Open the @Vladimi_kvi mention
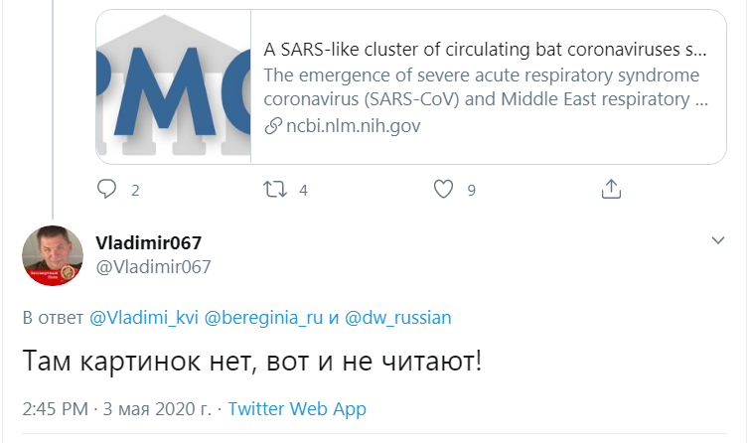 [144, 319]
